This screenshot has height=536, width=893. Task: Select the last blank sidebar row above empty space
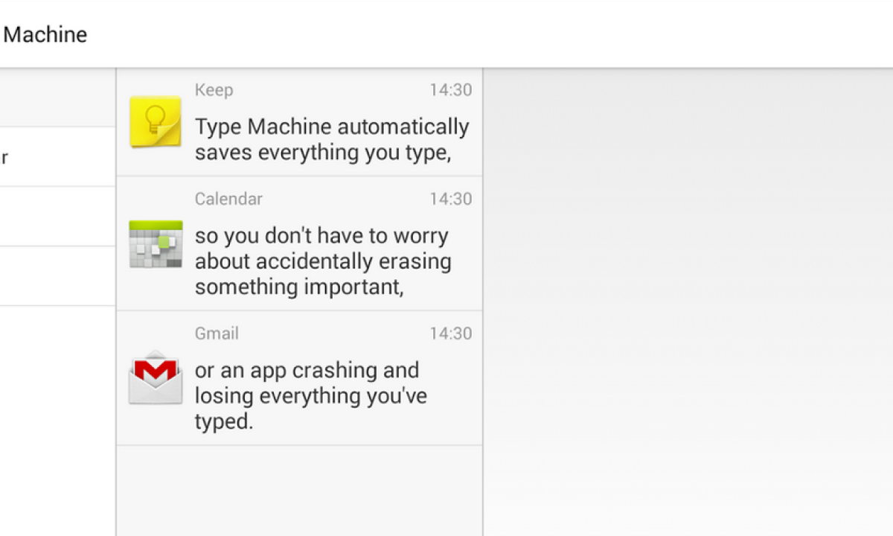(56, 276)
